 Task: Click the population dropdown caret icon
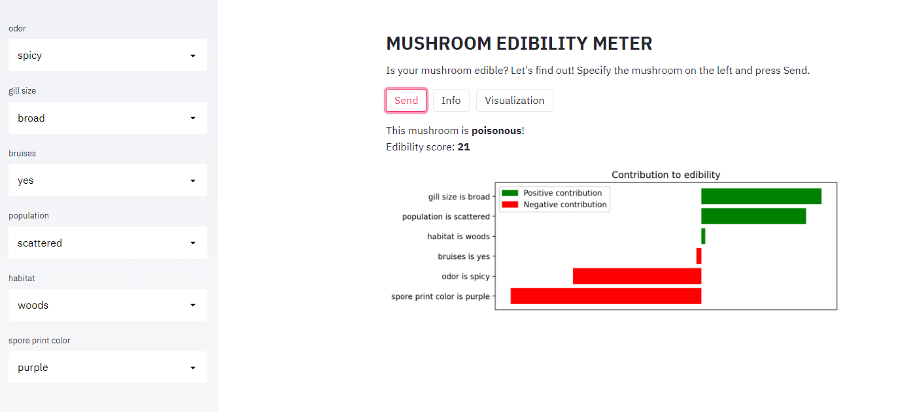(x=193, y=243)
